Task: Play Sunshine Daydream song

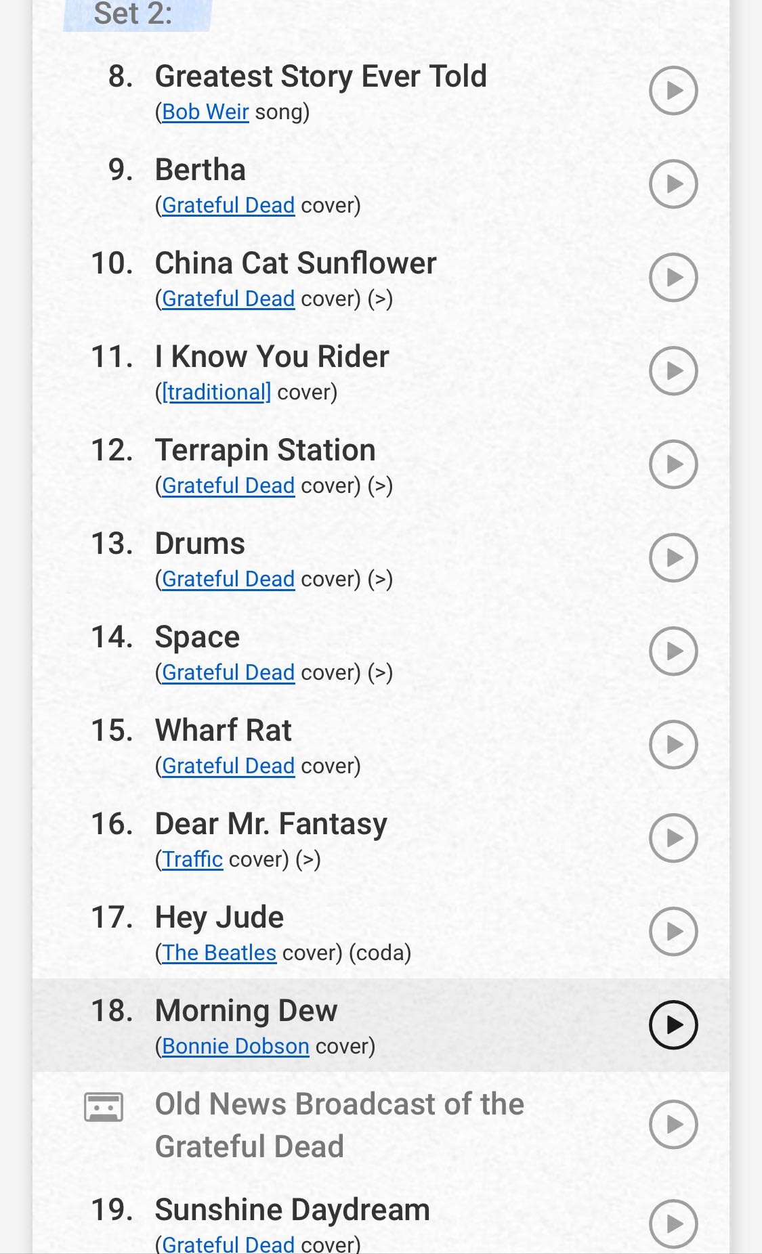Action: click(x=673, y=1224)
